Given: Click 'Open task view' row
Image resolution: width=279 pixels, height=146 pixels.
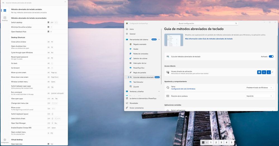Looking at the screenshot, I should click(x=38, y=144).
